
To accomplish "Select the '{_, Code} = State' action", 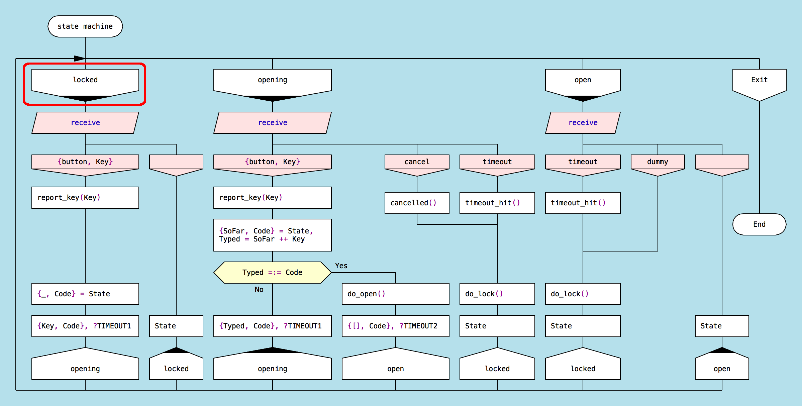I will [85, 294].
